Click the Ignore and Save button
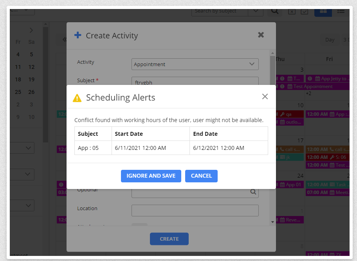The width and height of the screenshot is (357, 261). (151, 176)
